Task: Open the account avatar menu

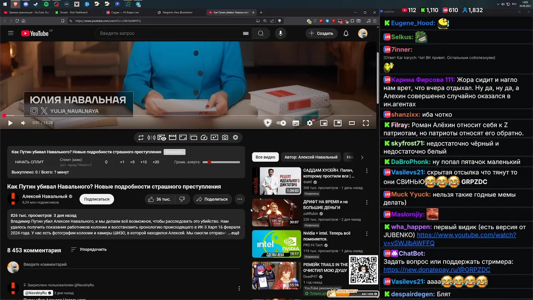Action: (x=363, y=33)
